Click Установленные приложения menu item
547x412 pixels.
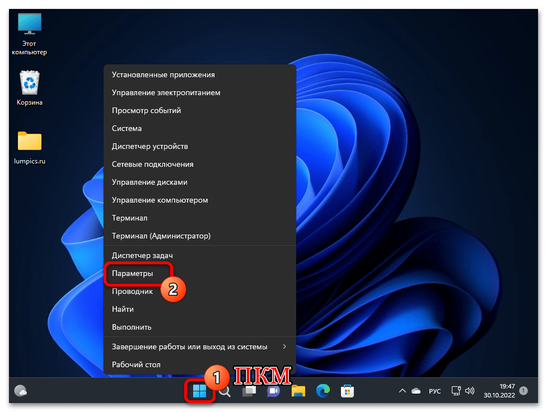163,74
